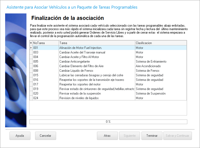Click the Terminar button
Image resolution: width=200 pixels, height=148 pixels.
152,136
